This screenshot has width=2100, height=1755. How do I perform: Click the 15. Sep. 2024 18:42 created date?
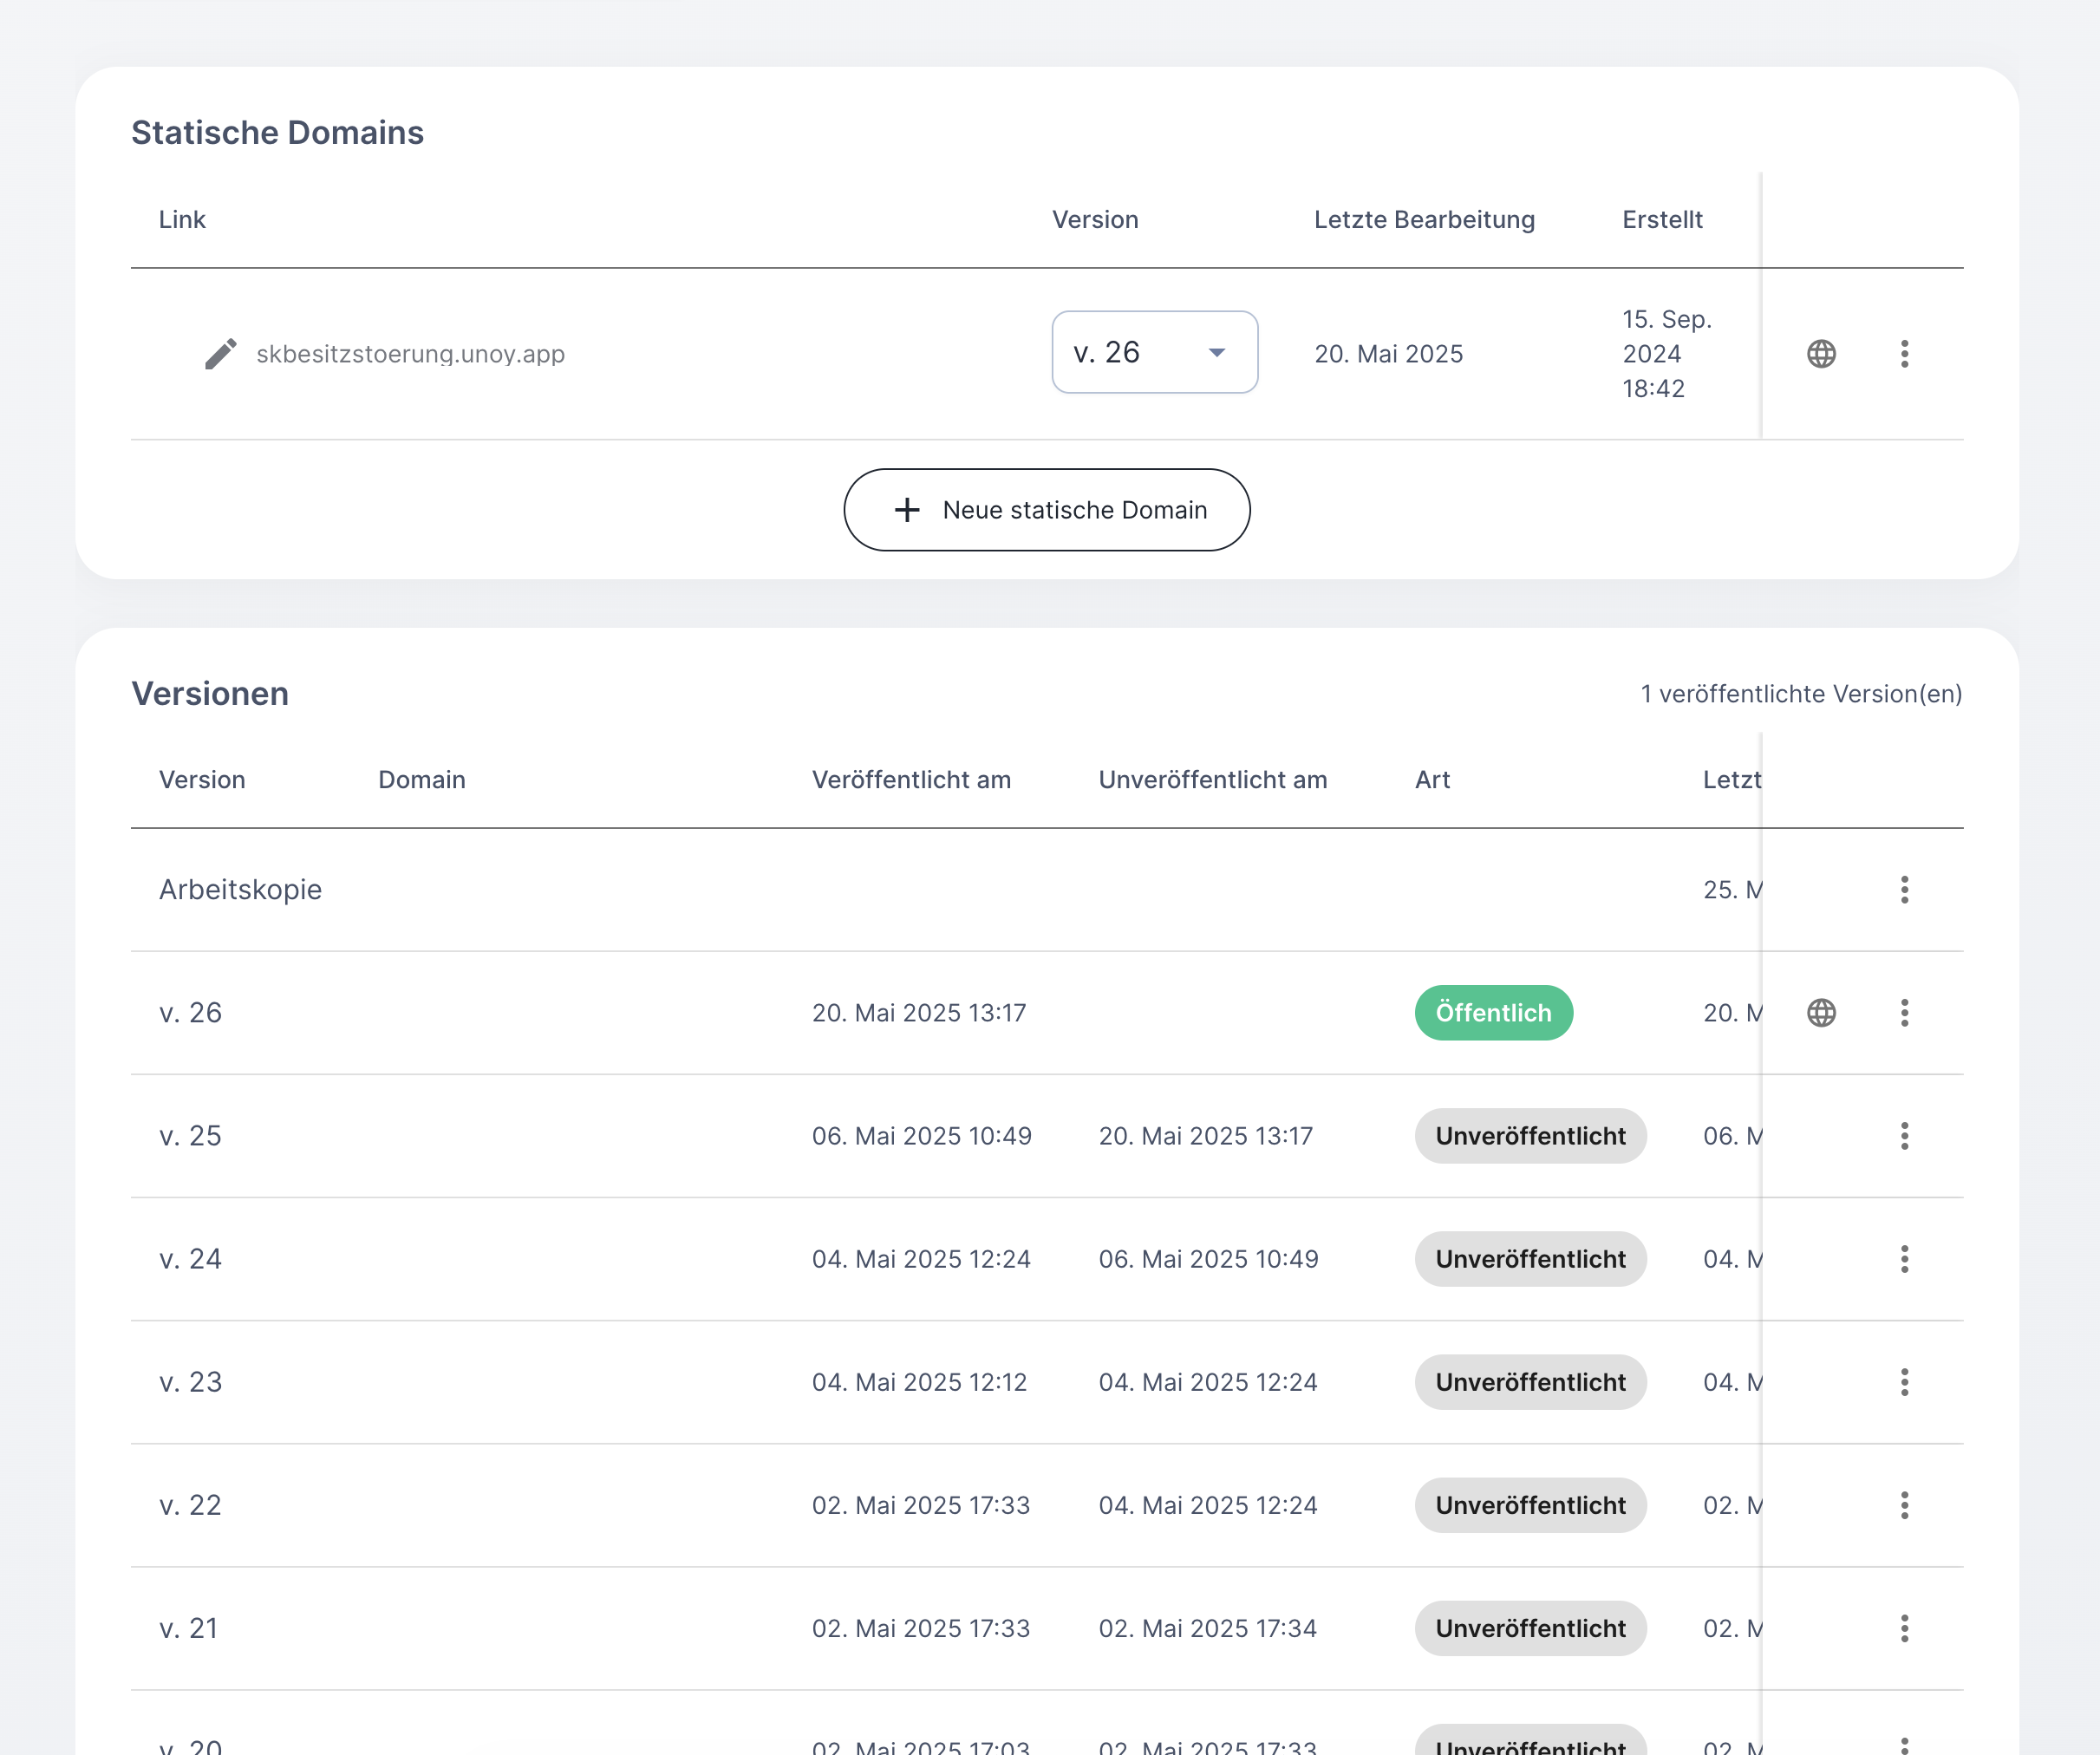[1667, 354]
